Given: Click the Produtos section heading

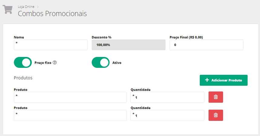Looking at the screenshot, I should 23,78.
